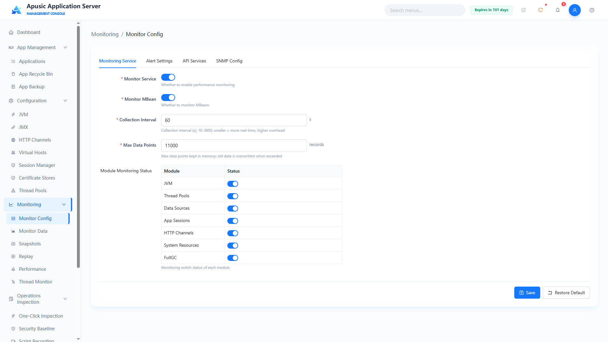
Task: Focus the Collection Interval input field
Action: pyautogui.click(x=234, y=120)
